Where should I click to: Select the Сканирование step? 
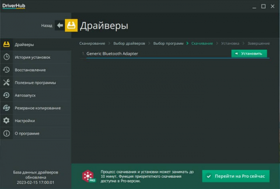tap(92, 43)
